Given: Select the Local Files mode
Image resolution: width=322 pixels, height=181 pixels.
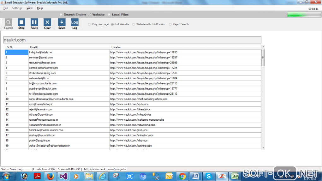Looking at the screenshot, I should pos(118,15).
